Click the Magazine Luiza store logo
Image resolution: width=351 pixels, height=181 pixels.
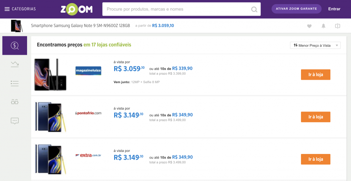[x=88, y=70]
